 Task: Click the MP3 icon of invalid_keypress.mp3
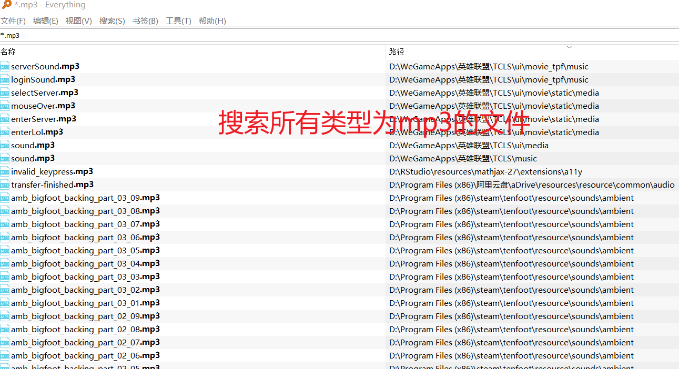(x=5, y=171)
